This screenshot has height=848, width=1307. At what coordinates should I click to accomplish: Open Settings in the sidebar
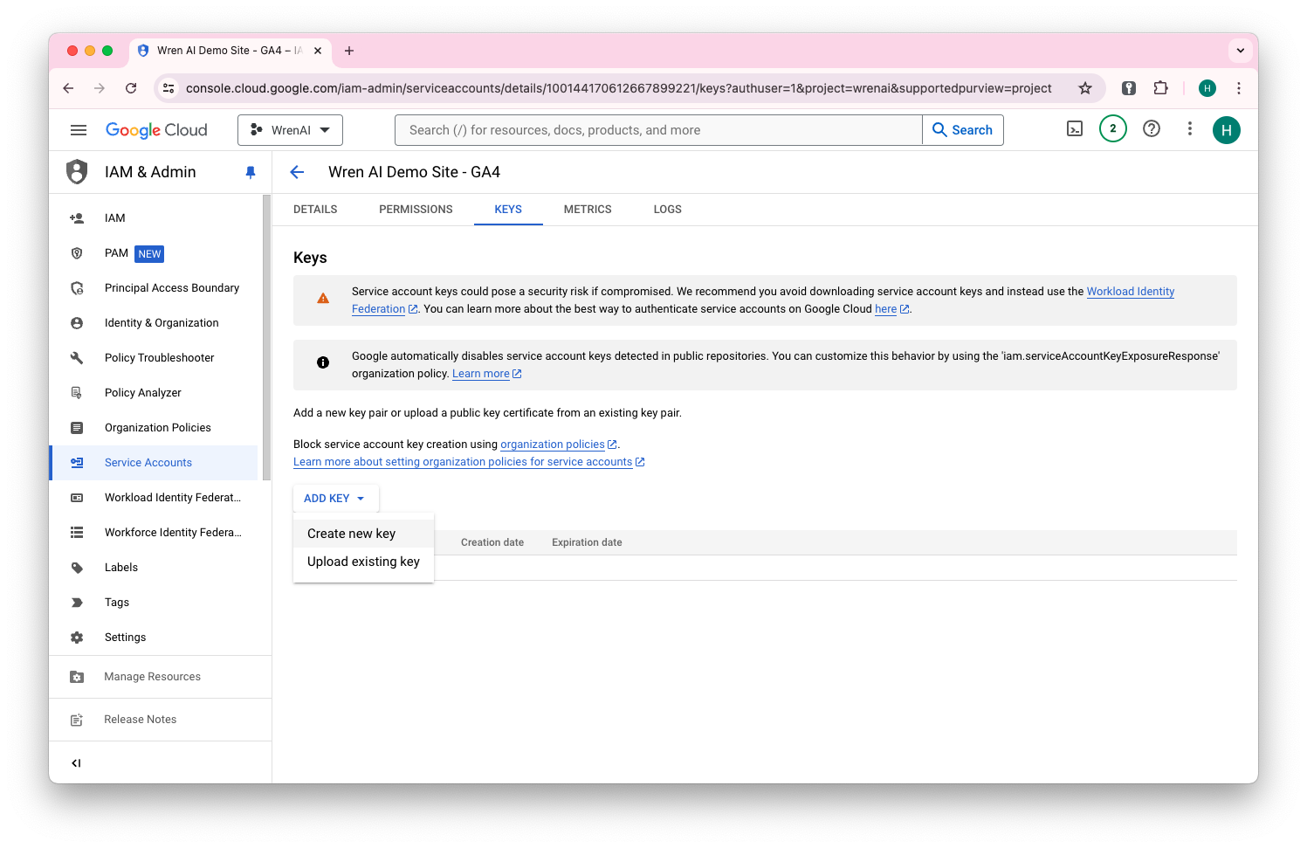pos(154,638)
